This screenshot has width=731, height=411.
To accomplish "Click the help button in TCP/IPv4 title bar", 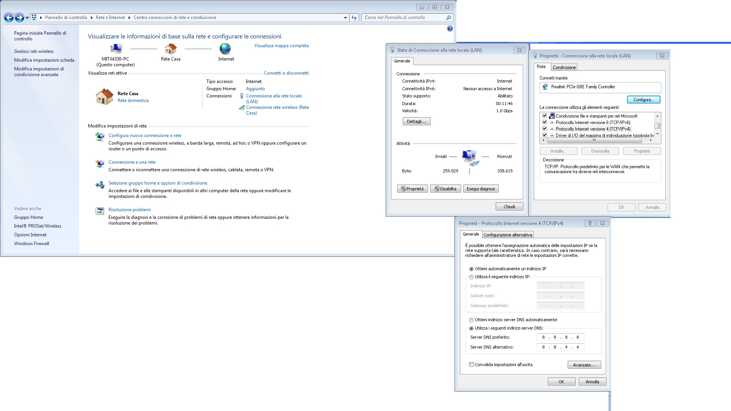I will [590, 223].
